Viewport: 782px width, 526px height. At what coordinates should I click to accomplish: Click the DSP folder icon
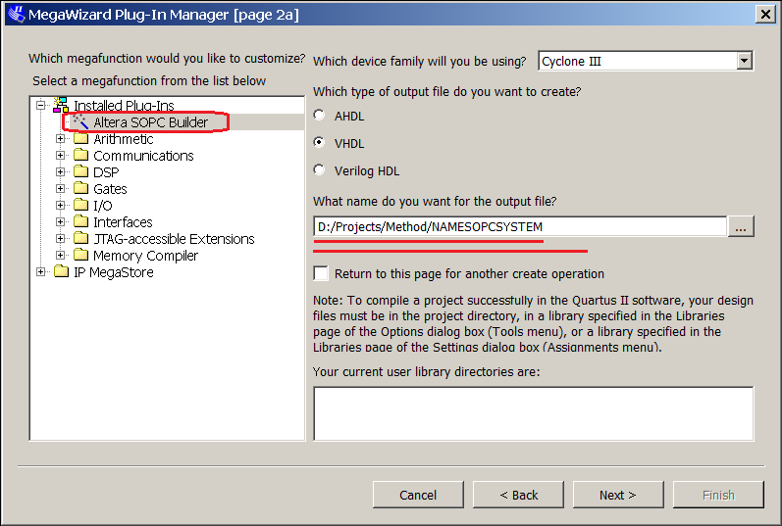click(x=80, y=172)
